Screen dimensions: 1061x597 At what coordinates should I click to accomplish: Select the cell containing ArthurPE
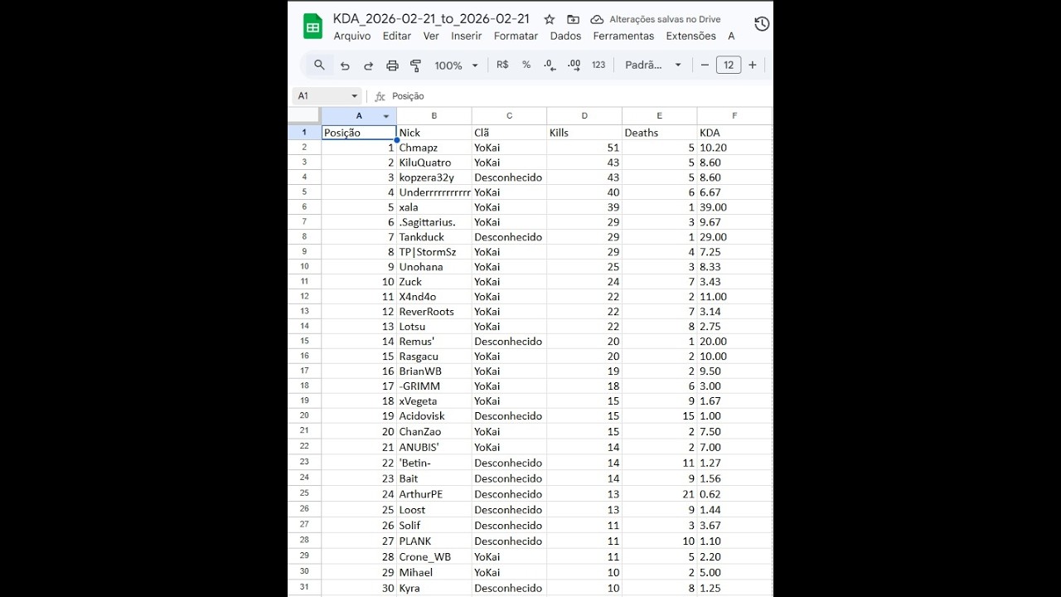point(434,494)
